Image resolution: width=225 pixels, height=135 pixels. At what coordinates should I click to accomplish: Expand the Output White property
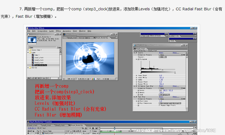tap(136, 84)
